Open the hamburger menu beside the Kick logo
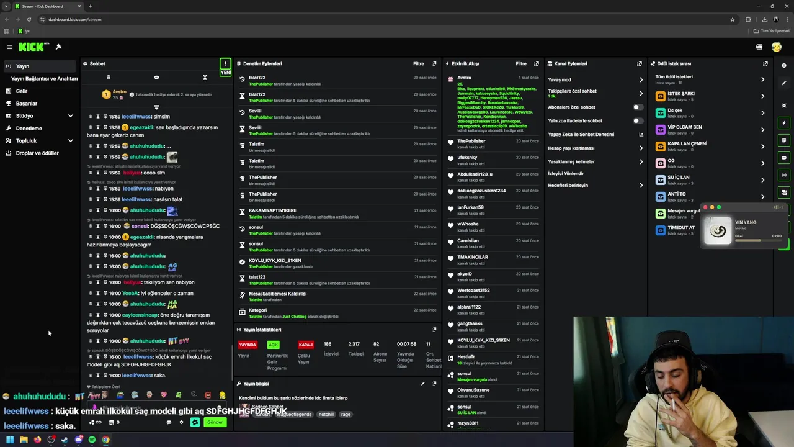Viewport: 794px width, 447px height. [9, 47]
